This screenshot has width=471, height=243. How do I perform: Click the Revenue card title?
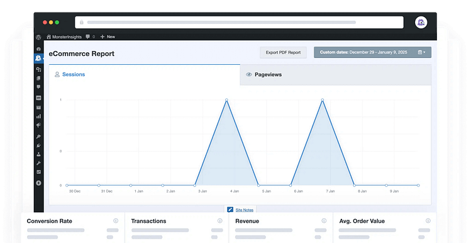247,221
